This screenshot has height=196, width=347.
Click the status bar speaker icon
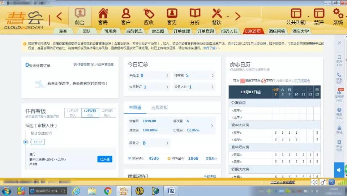click(x=314, y=182)
